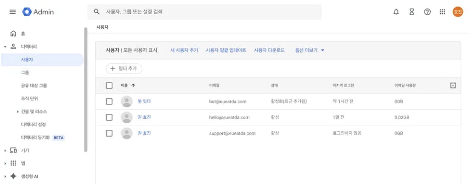The image size is (469, 190).
Task: Open 권 효진 of support@eueatda.com
Action: pos(144,133)
